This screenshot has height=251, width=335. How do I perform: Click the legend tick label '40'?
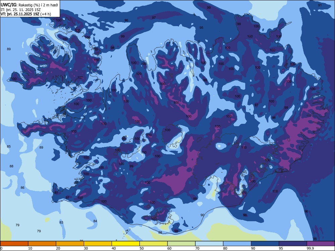click(114, 248)
